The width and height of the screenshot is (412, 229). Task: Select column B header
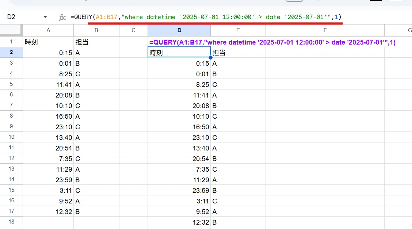point(96,30)
